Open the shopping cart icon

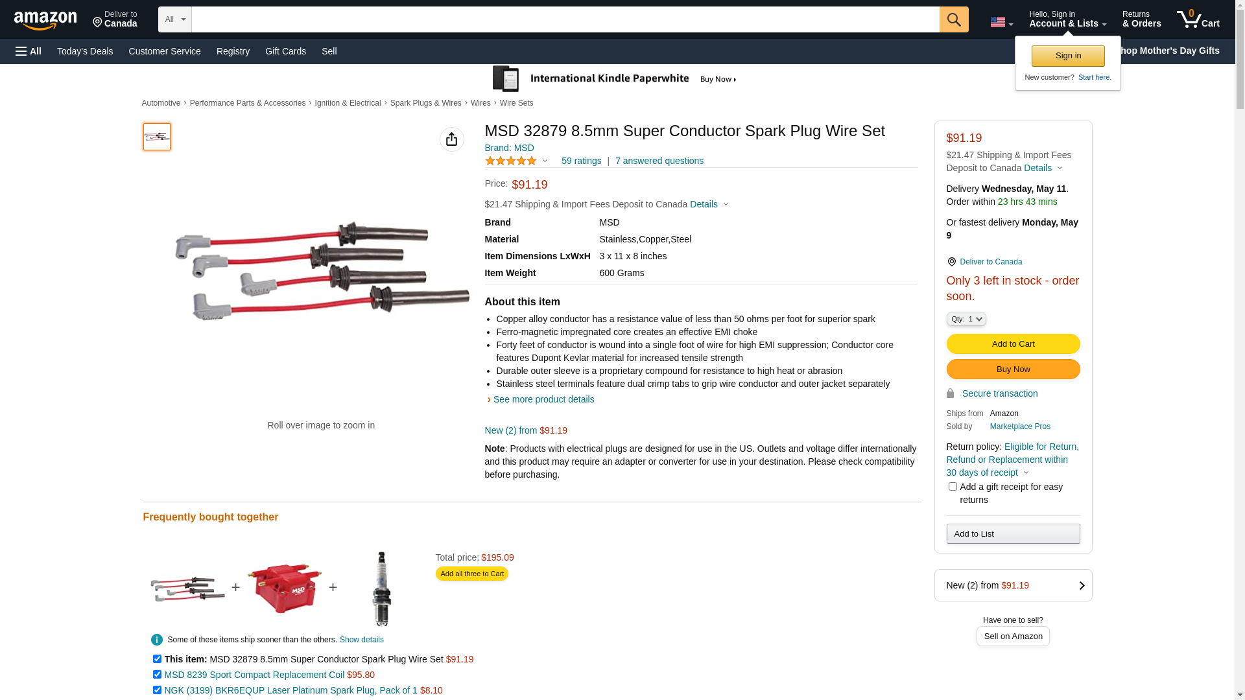click(x=1198, y=19)
